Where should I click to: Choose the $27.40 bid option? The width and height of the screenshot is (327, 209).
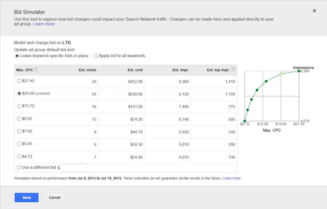point(19,81)
